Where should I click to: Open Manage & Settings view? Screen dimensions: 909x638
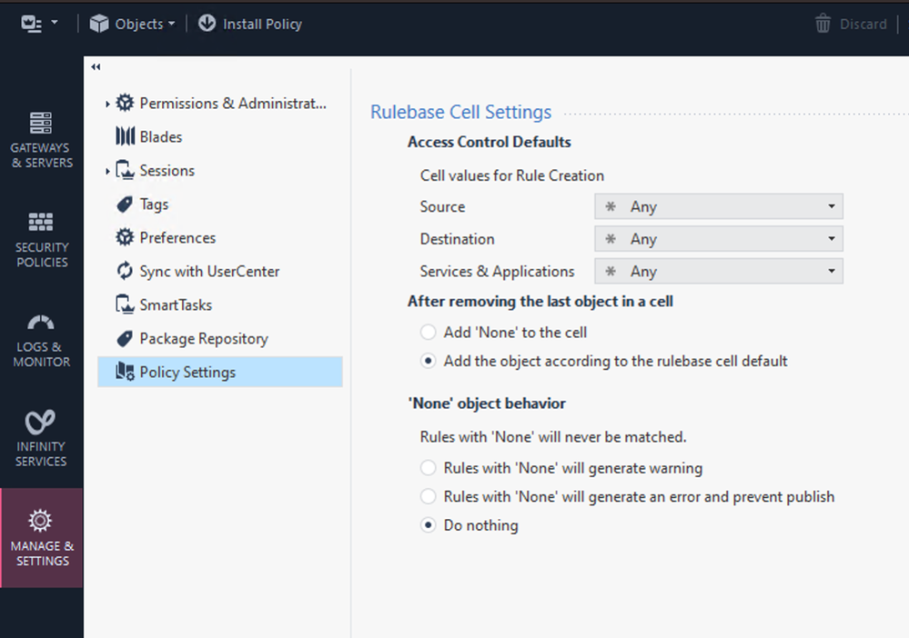[x=42, y=538]
